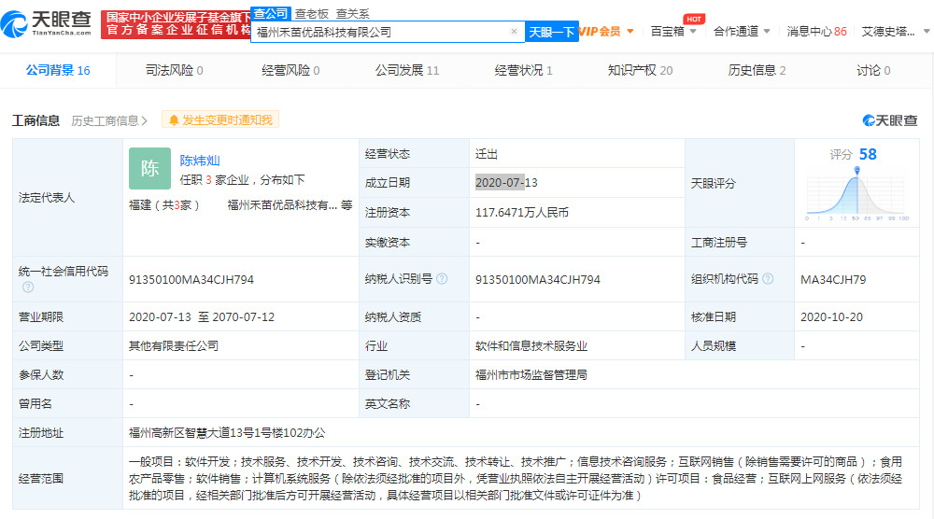Switch to the 公司发展 11 tab

[x=407, y=70]
